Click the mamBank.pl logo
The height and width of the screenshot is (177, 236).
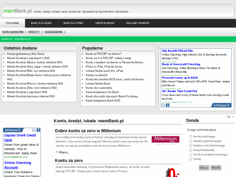18,11
